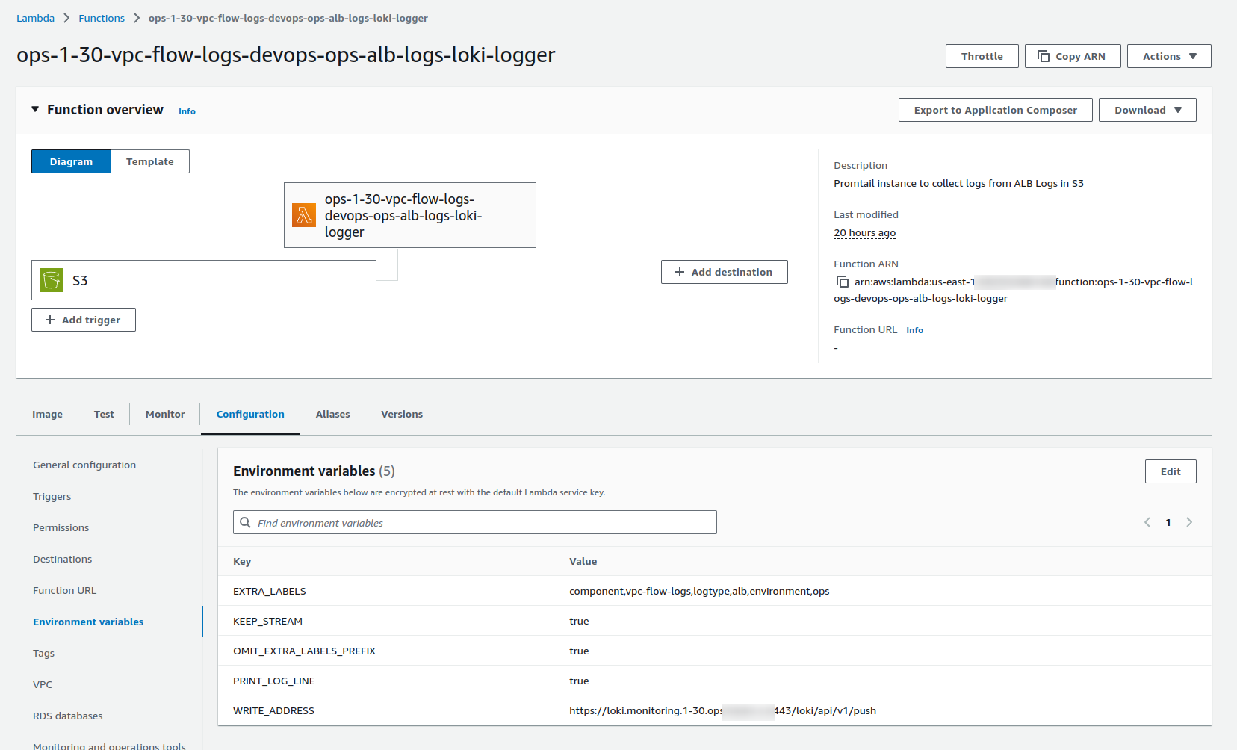Click the EXTRA_LABELS key cell
Screen dimensions: 1237x750
pyautogui.click(x=270, y=591)
